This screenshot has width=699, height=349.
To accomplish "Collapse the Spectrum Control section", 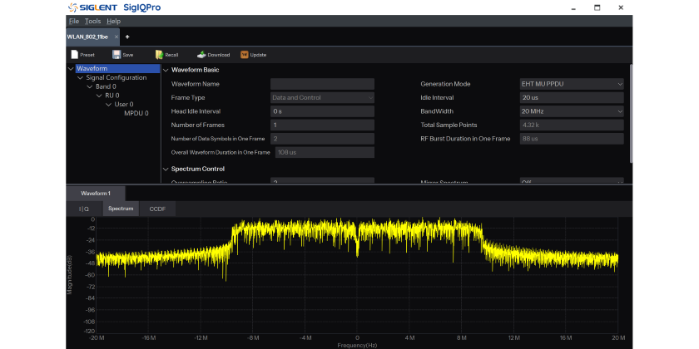I will coord(166,169).
